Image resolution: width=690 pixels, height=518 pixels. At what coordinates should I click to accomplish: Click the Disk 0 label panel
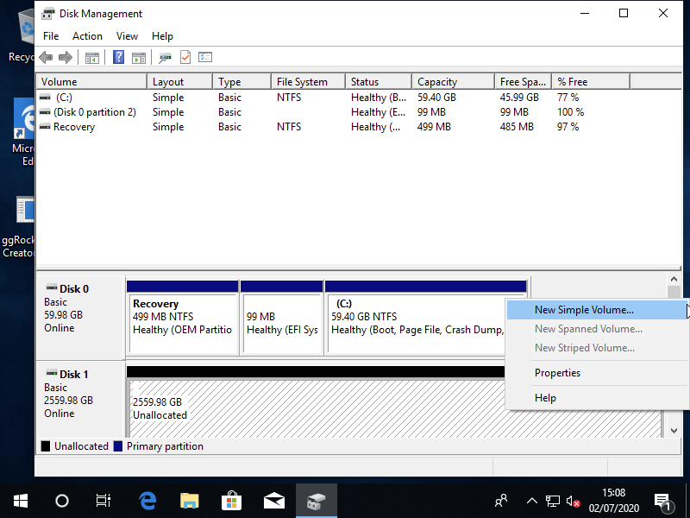80,317
